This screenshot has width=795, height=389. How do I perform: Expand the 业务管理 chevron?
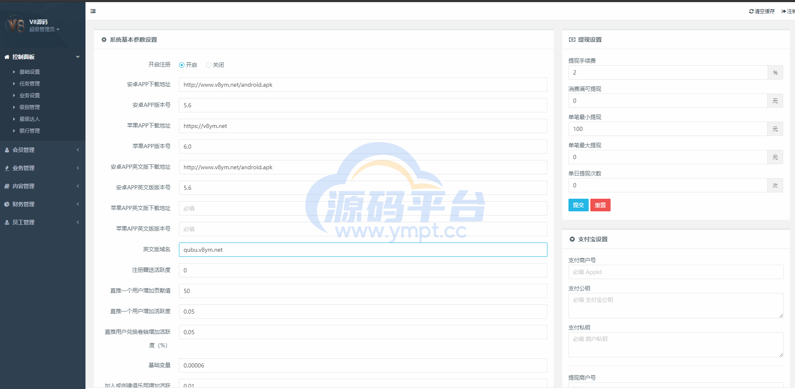coord(78,168)
